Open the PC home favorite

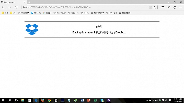click(36, 13)
